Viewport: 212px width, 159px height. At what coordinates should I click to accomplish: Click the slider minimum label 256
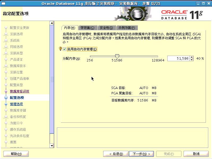click(90, 60)
